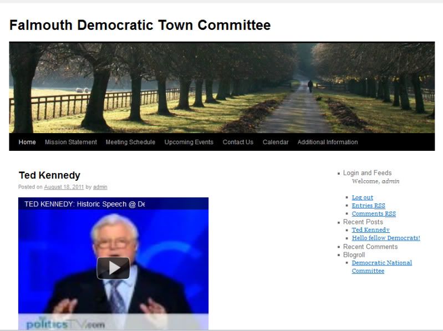Click the video title overlay text
The width and height of the screenshot is (443, 331).
pyautogui.click(x=84, y=204)
